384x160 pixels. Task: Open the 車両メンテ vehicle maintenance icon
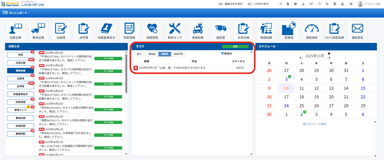[175, 30]
